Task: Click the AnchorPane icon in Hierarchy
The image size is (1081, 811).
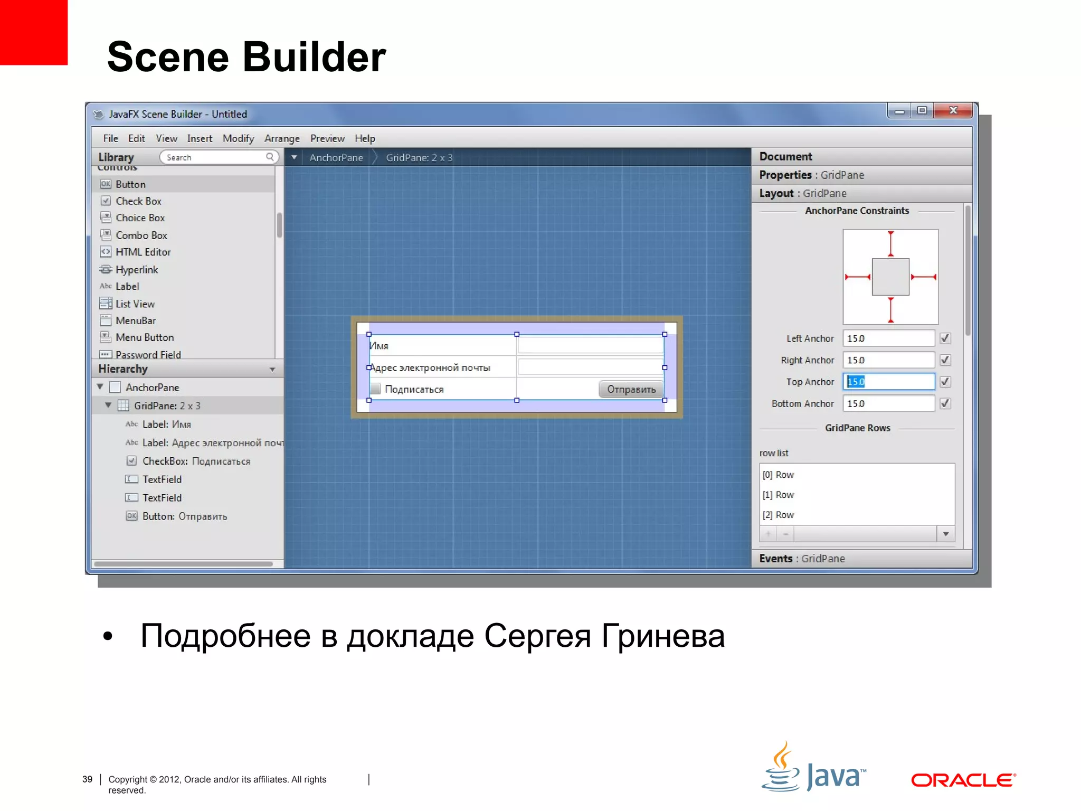Action: click(115, 387)
